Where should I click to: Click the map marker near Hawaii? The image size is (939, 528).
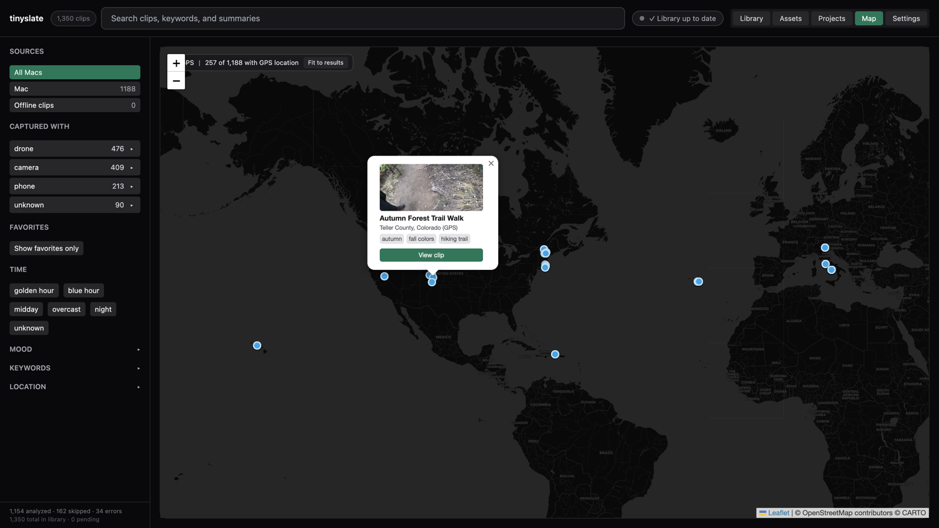(257, 346)
